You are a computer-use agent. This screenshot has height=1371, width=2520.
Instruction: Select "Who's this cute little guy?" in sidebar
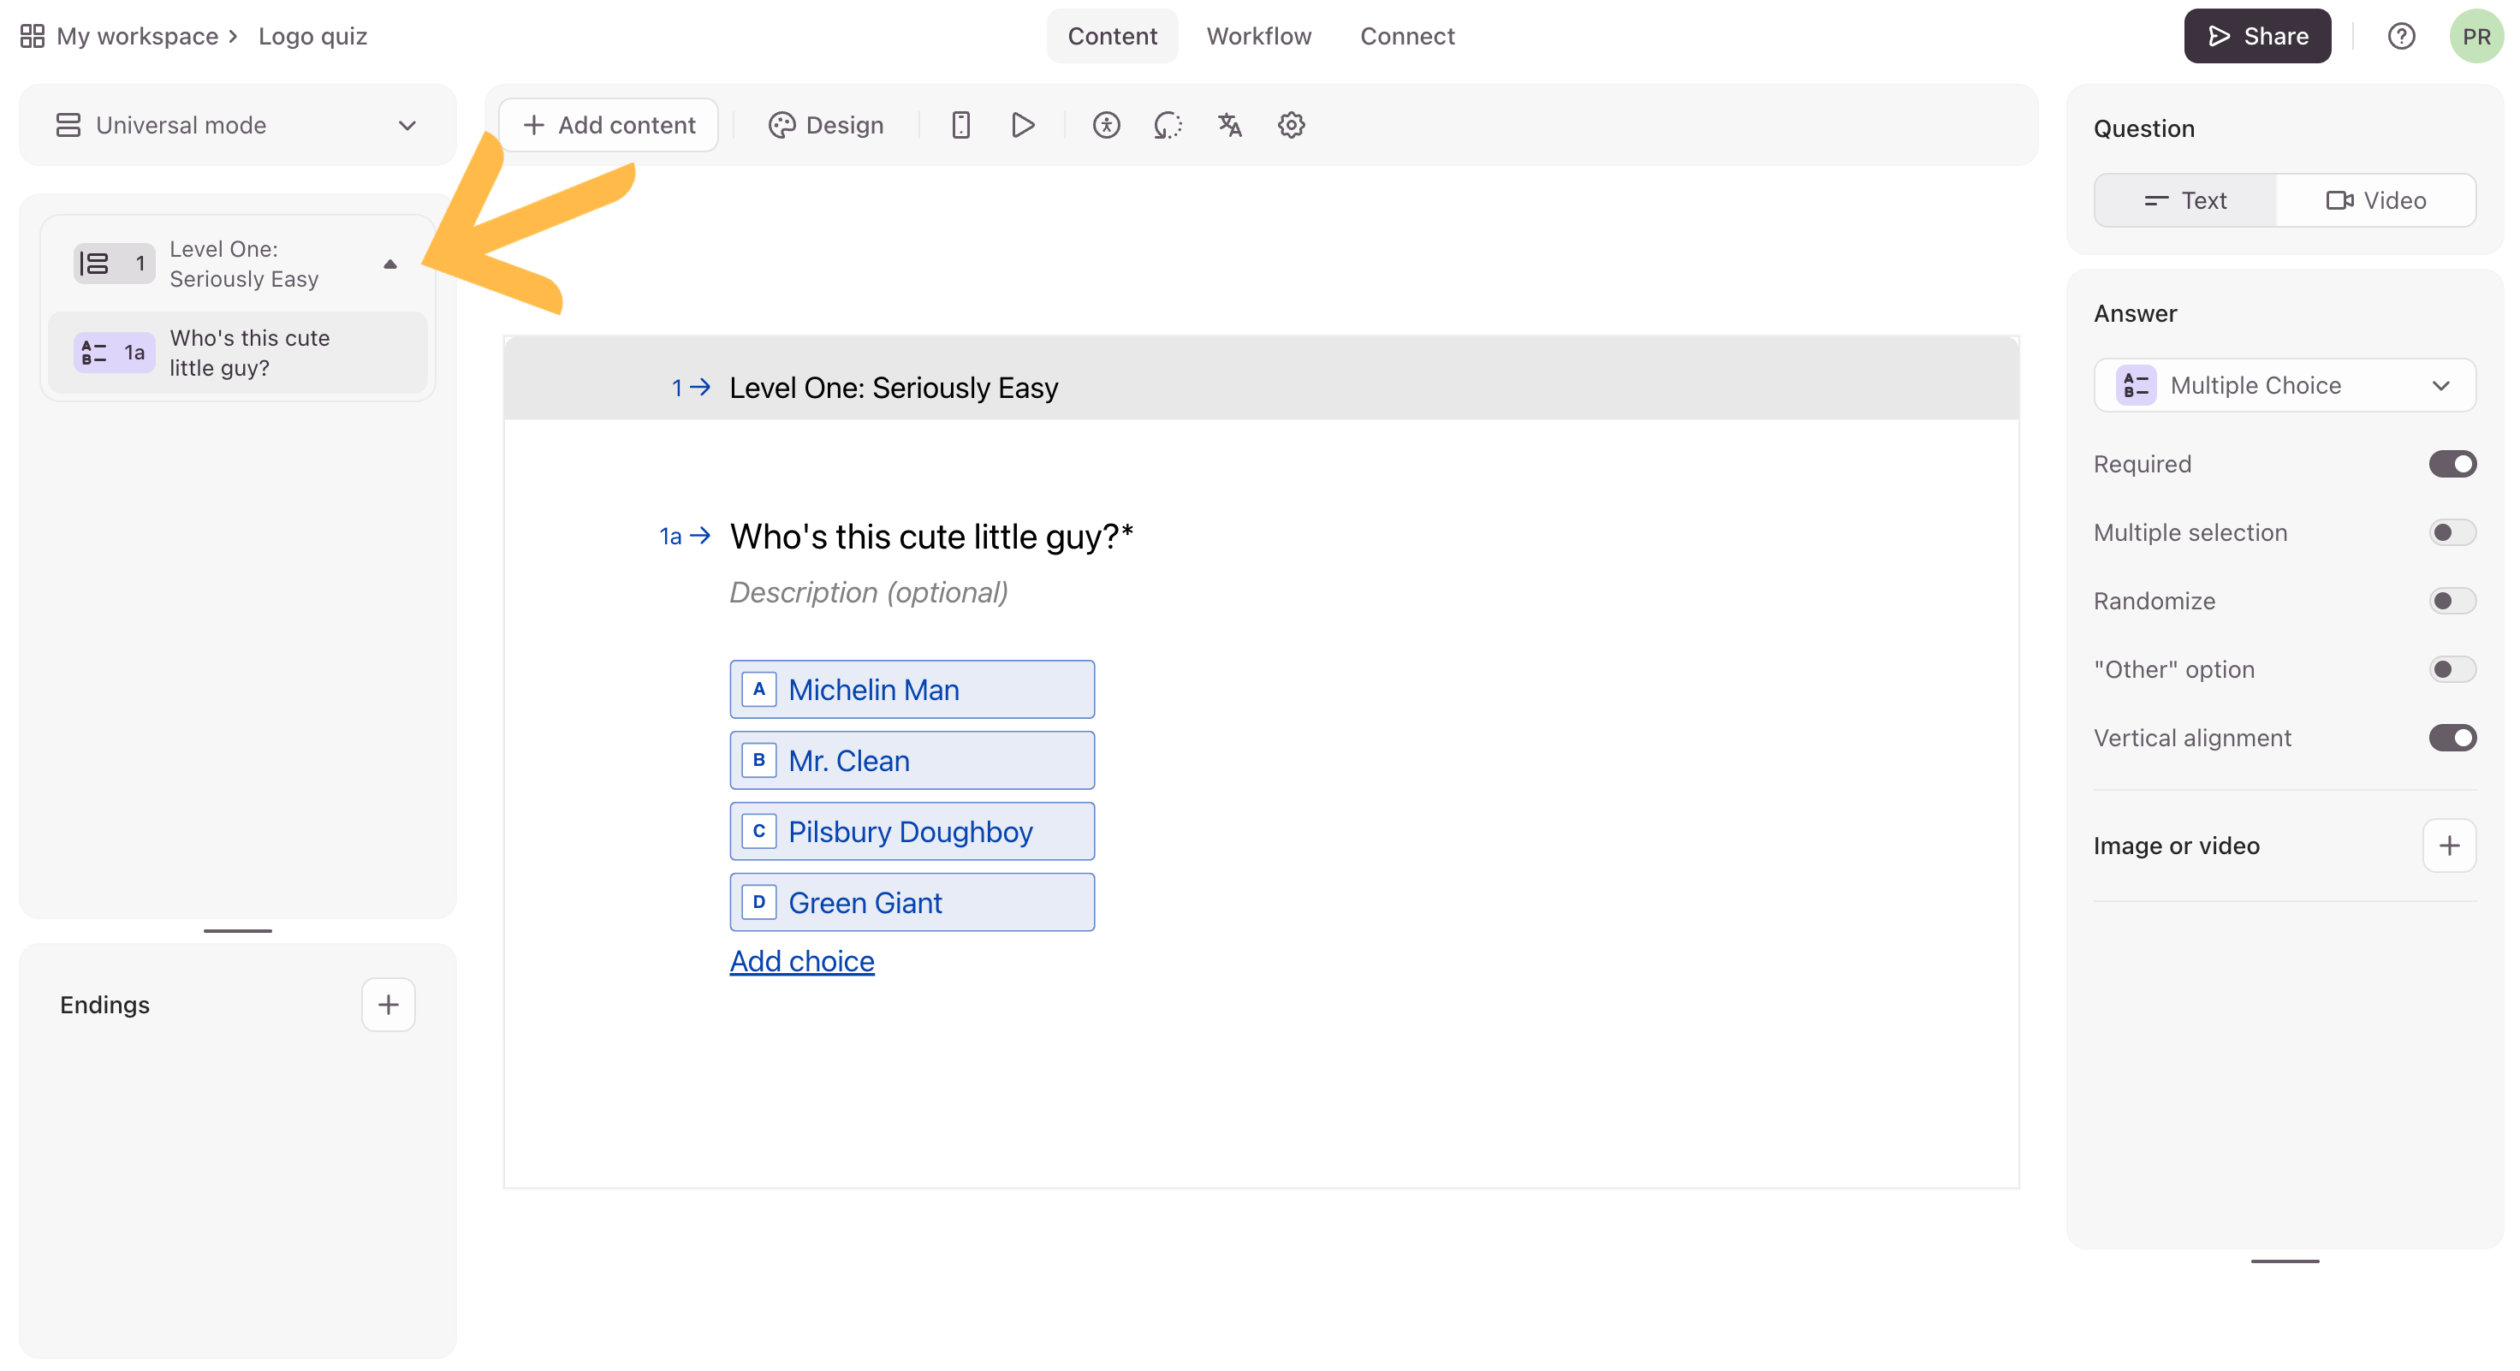(x=238, y=353)
